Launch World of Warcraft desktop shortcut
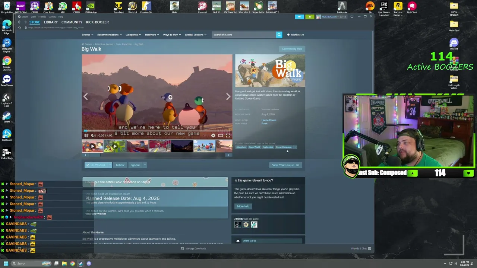Viewport: 477px width, 268px height. click(132, 7)
